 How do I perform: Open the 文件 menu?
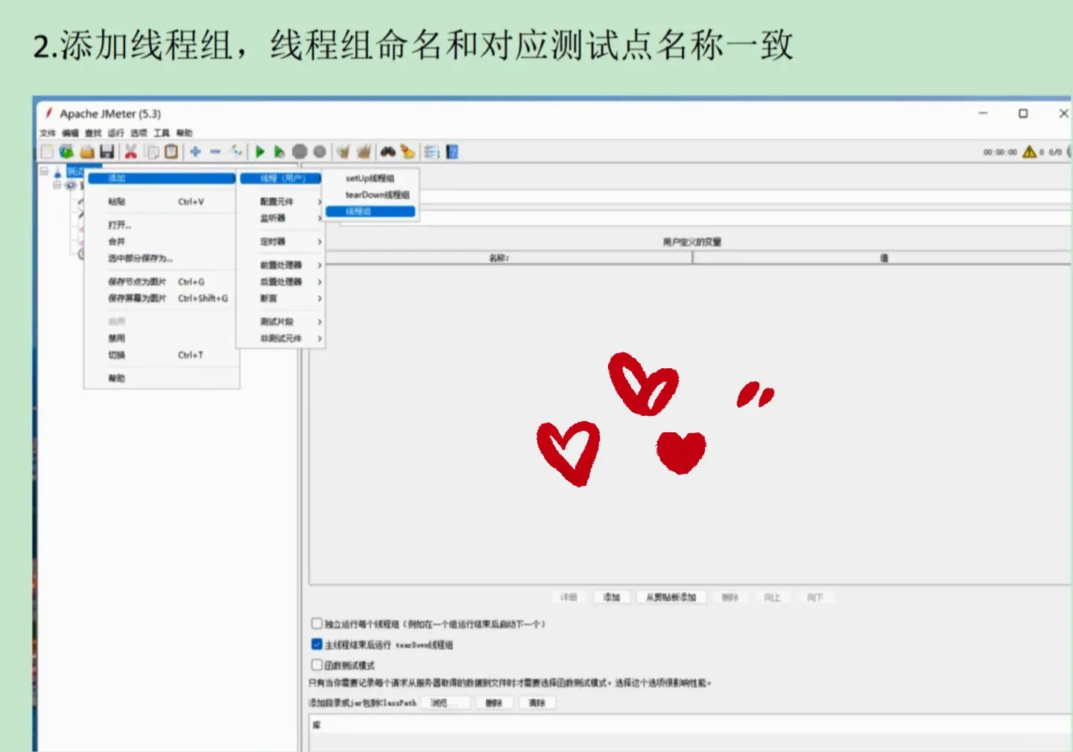(48, 133)
